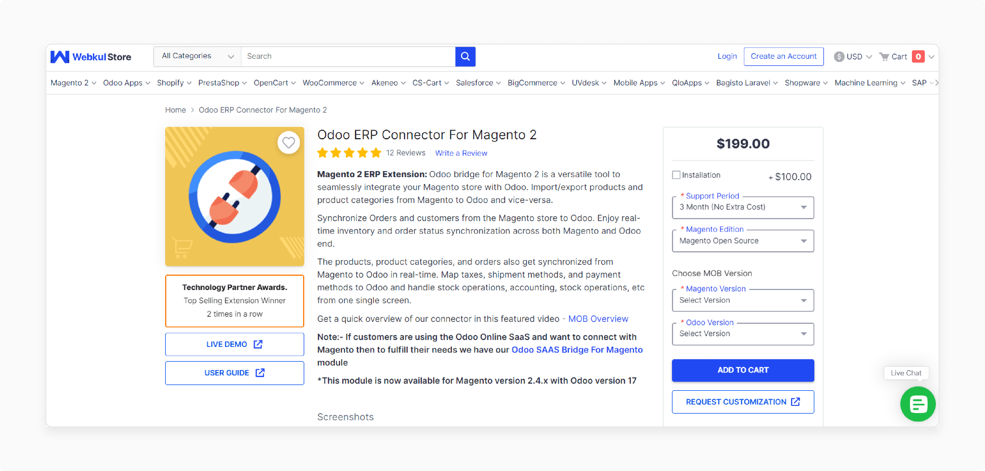This screenshot has width=985, height=471.
Task: Expand the OpenCart menu
Action: (275, 83)
